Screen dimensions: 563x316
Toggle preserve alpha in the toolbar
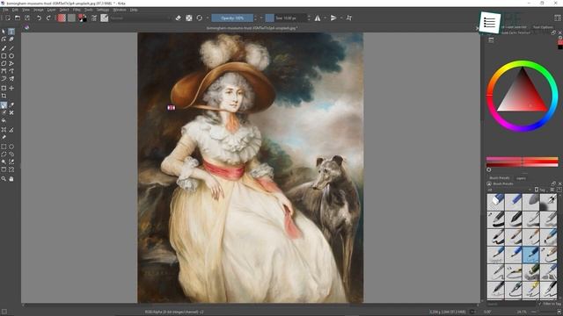189,18
